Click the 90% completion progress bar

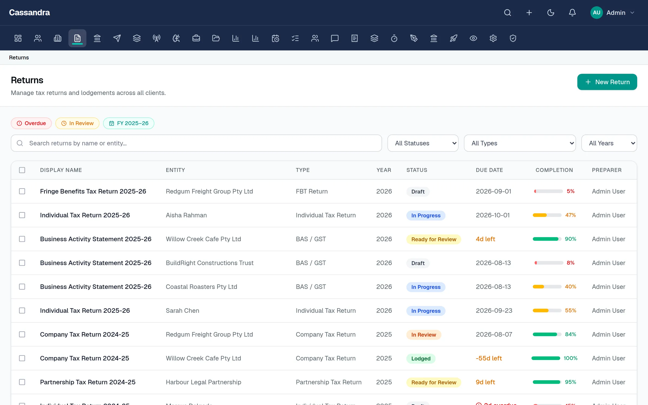click(x=547, y=239)
